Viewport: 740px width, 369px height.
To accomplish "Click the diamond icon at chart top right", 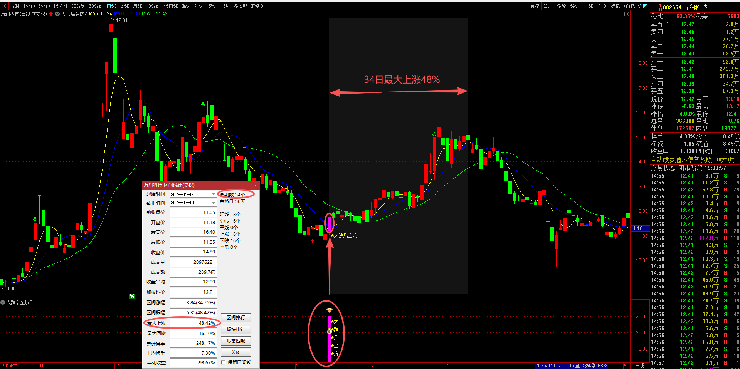I will click(620, 14).
